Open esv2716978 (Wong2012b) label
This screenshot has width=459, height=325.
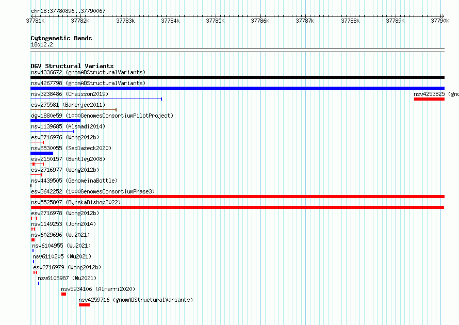(x=65, y=213)
